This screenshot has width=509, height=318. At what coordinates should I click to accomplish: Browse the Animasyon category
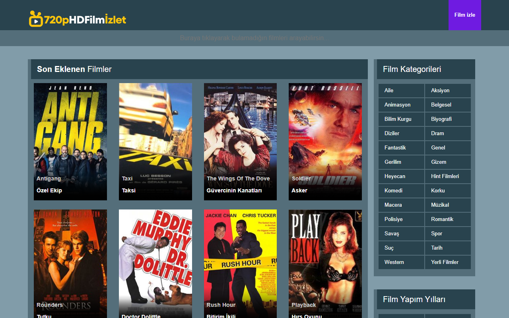[x=401, y=105]
